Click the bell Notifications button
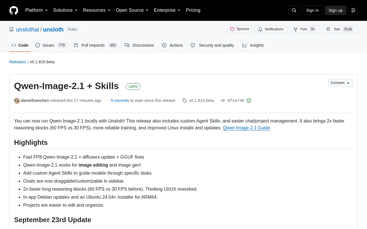Viewport: 367px width, 229px height. pyautogui.click(x=271, y=29)
